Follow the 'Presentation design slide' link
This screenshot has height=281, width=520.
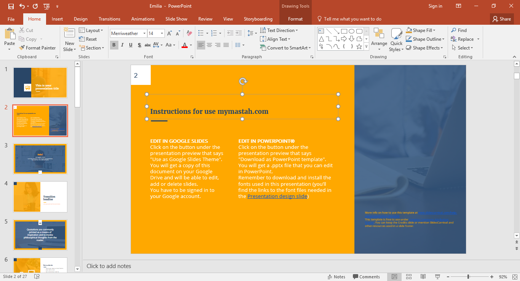(x=277, y=196)
